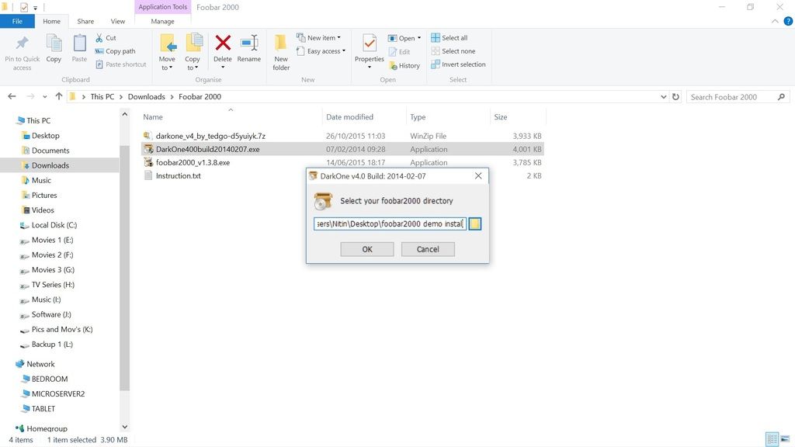Click Select all
The image size is (795, 447).
pos(450,38)
